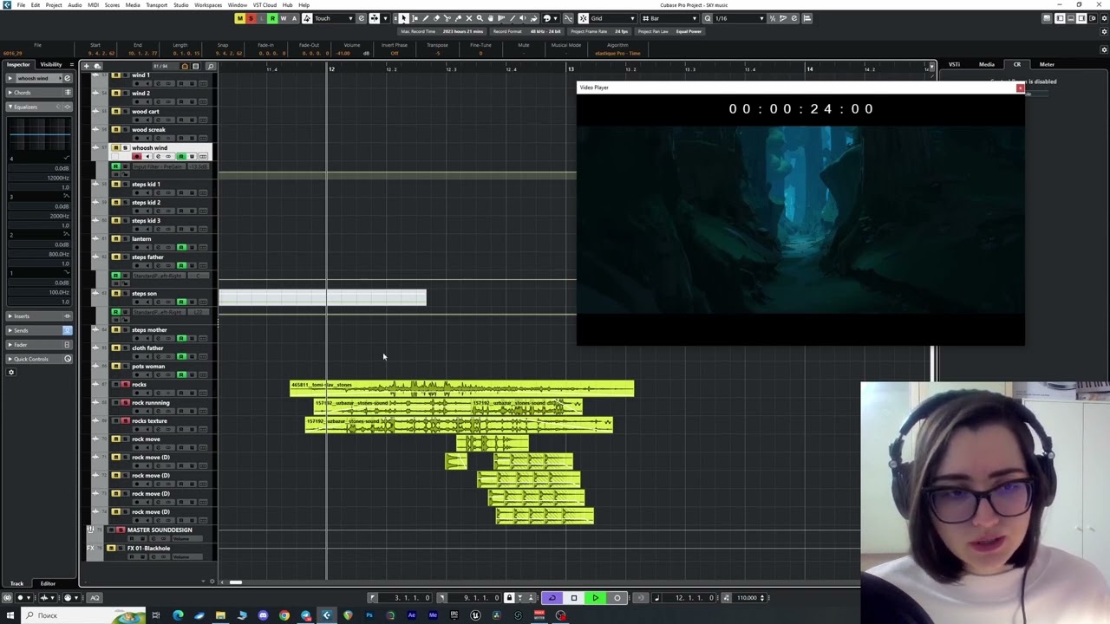Screen dimensions: 1110x624
Task: Open the track search magnifier
Action: pos(210,66)
